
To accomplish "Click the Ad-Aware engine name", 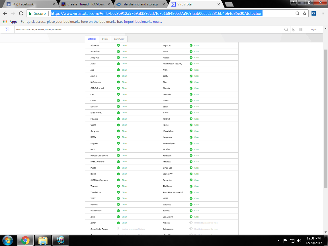I will [95, 45].
